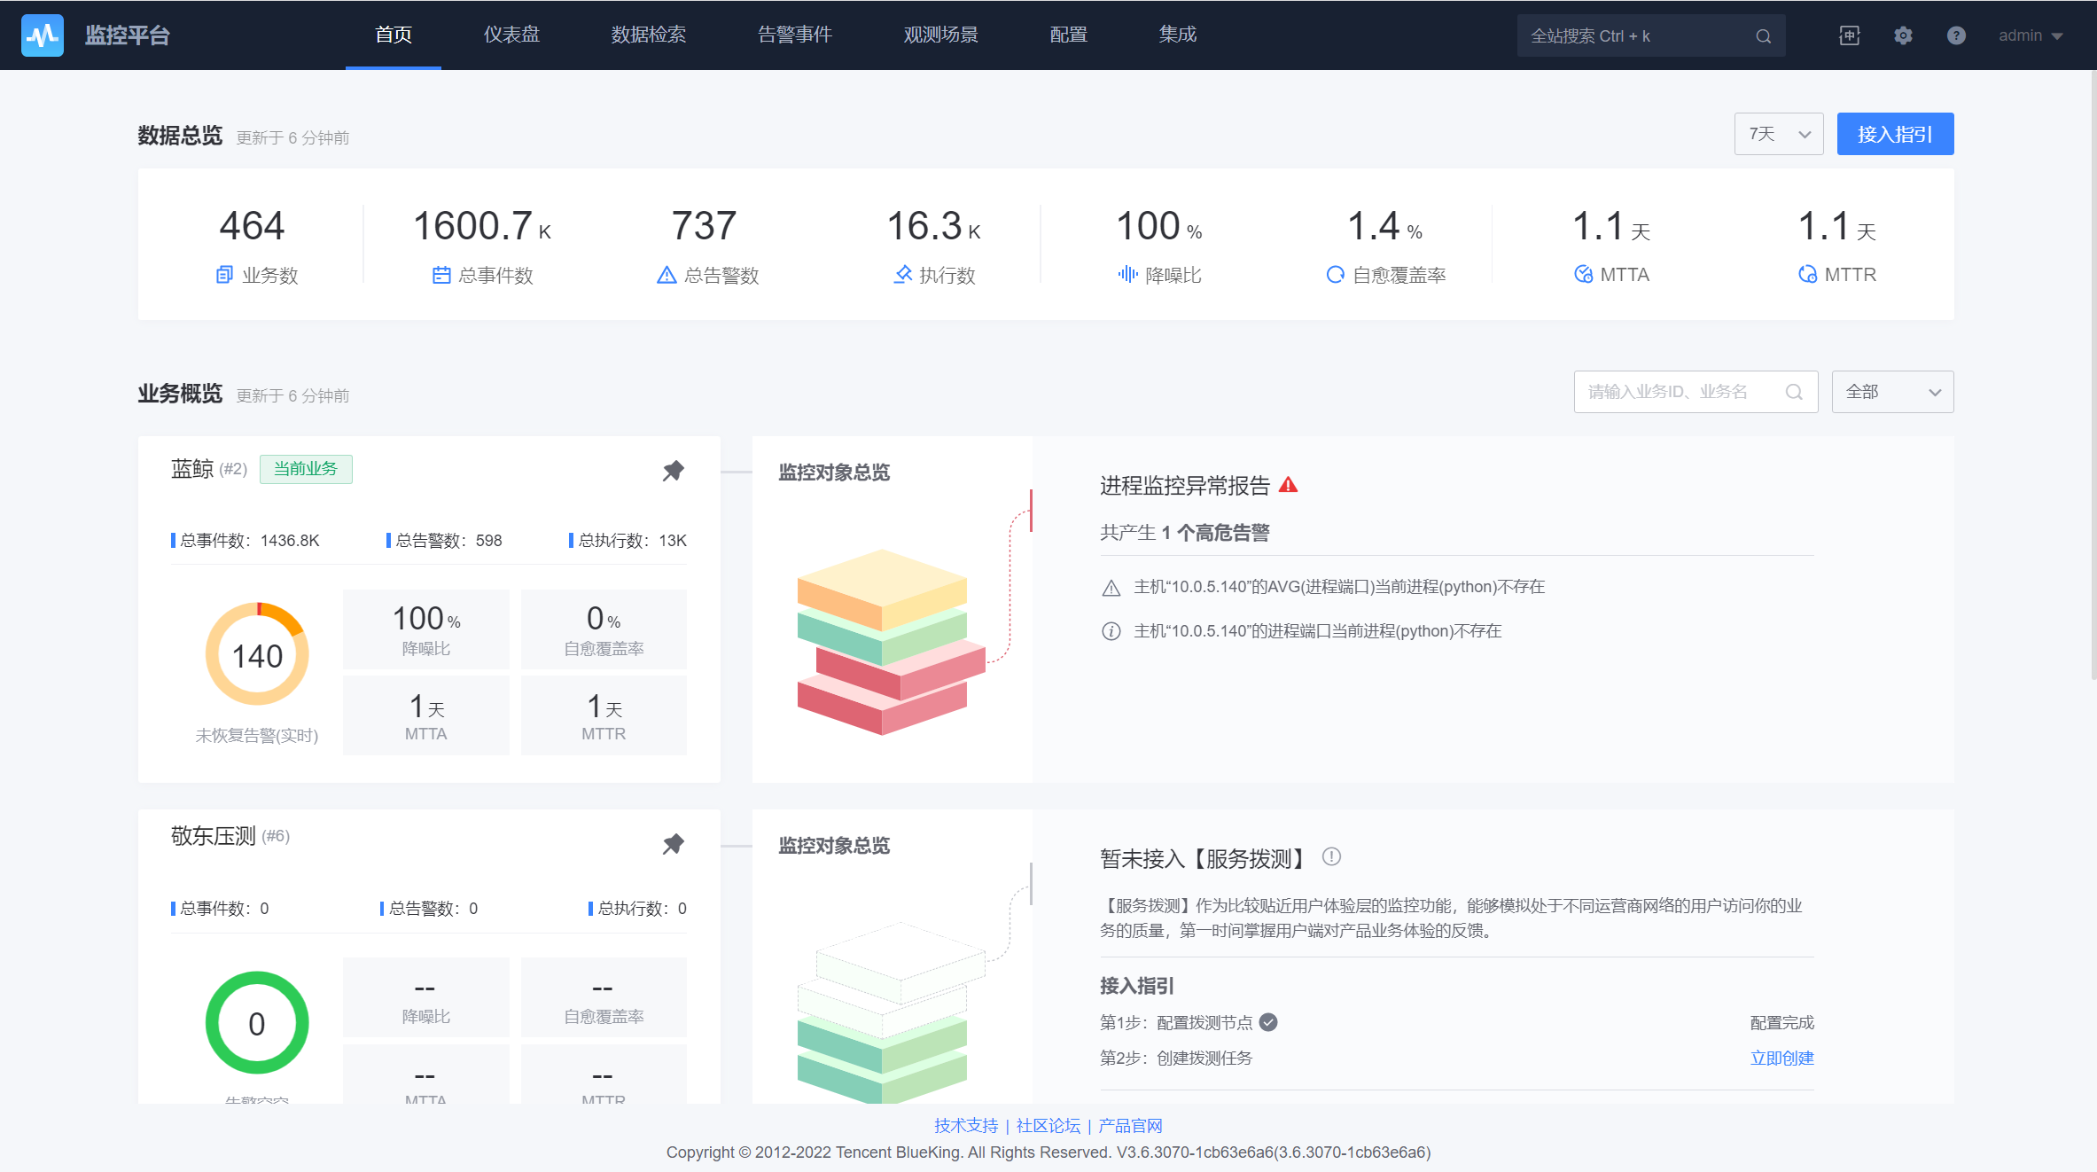Click the global search magnifier icon
The image size is (2097, 1172).
pos(1763,36)
